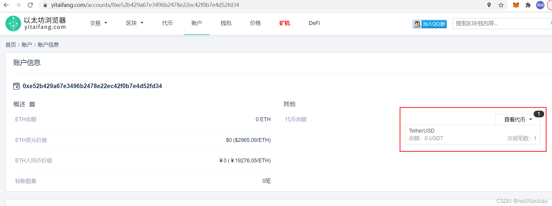Select the TetherUSD token entry

point(472,134)
